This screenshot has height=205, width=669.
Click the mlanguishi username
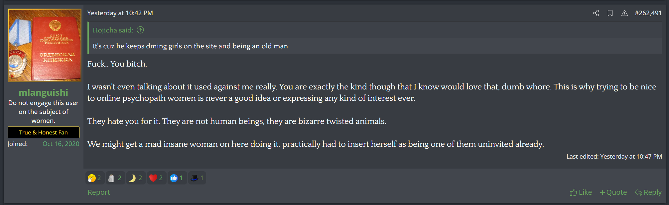pos(44,92)
